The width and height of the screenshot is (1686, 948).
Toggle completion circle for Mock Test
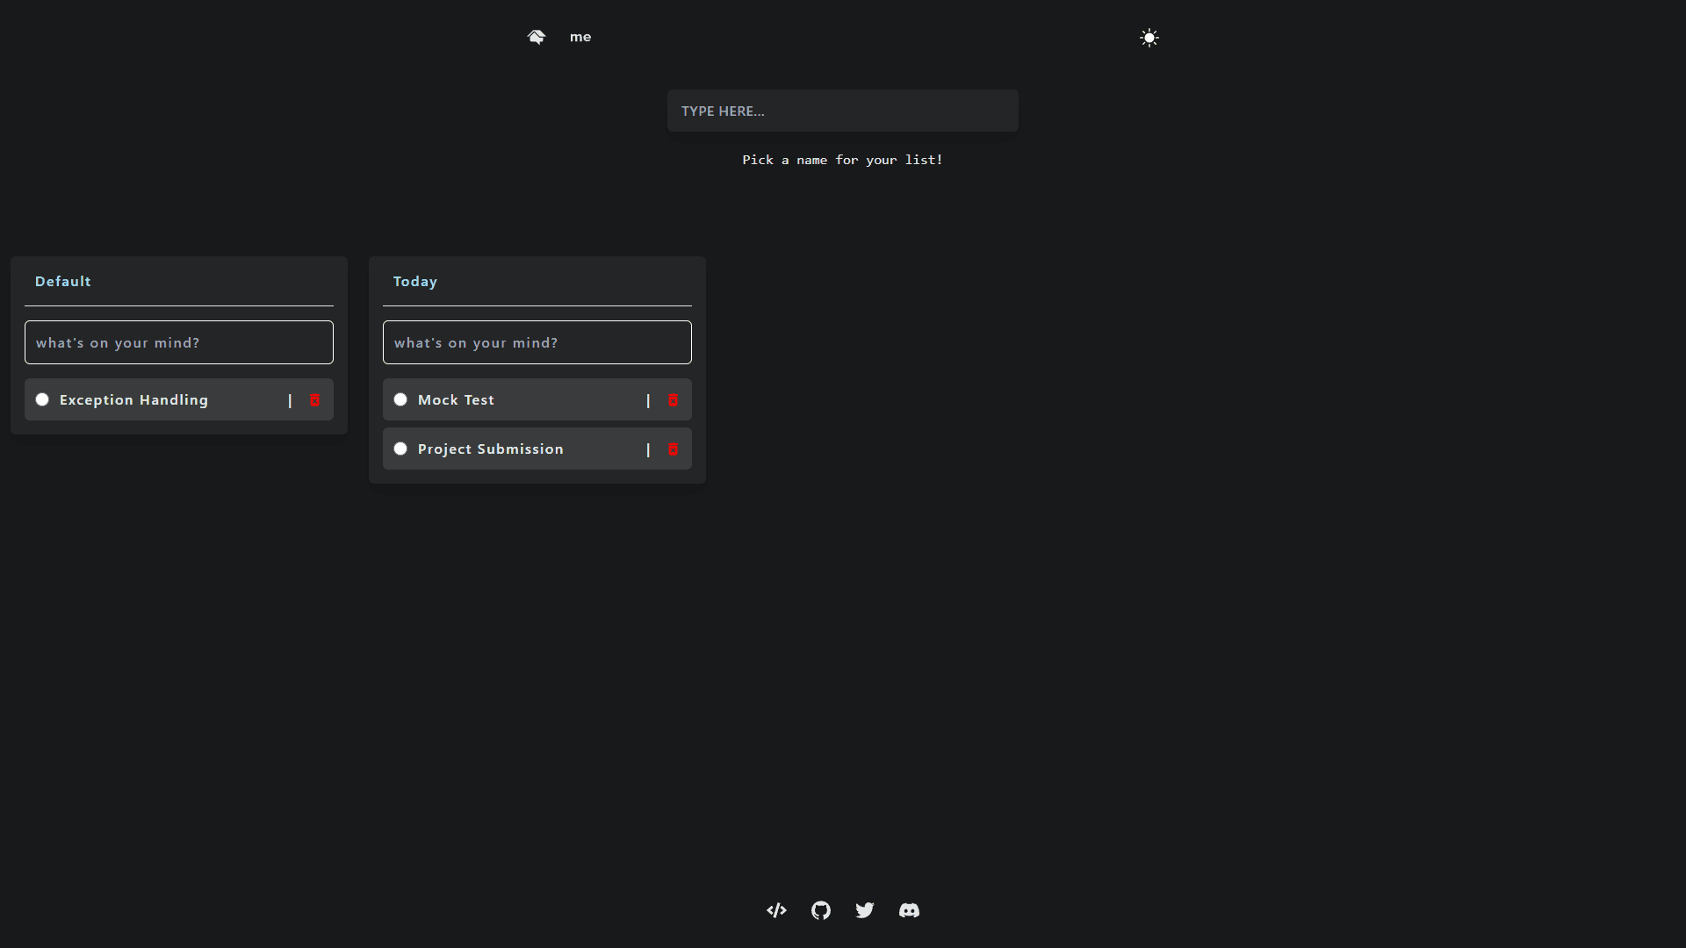[400, 399]
